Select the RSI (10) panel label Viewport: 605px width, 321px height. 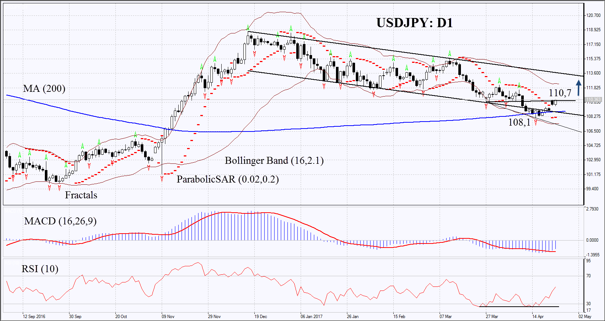coord(40,269)
